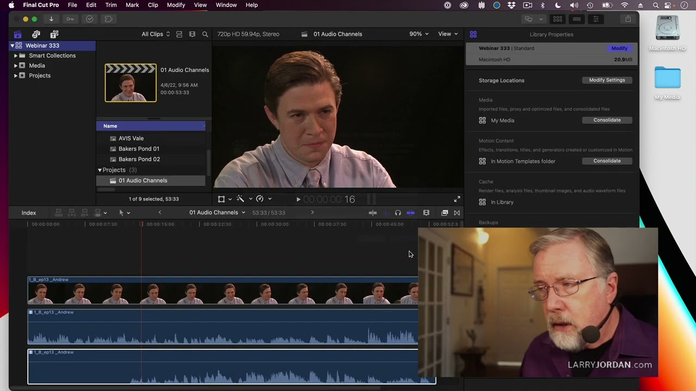Open the Photos and Audio sidebar
696x391 pixels.
36,34
